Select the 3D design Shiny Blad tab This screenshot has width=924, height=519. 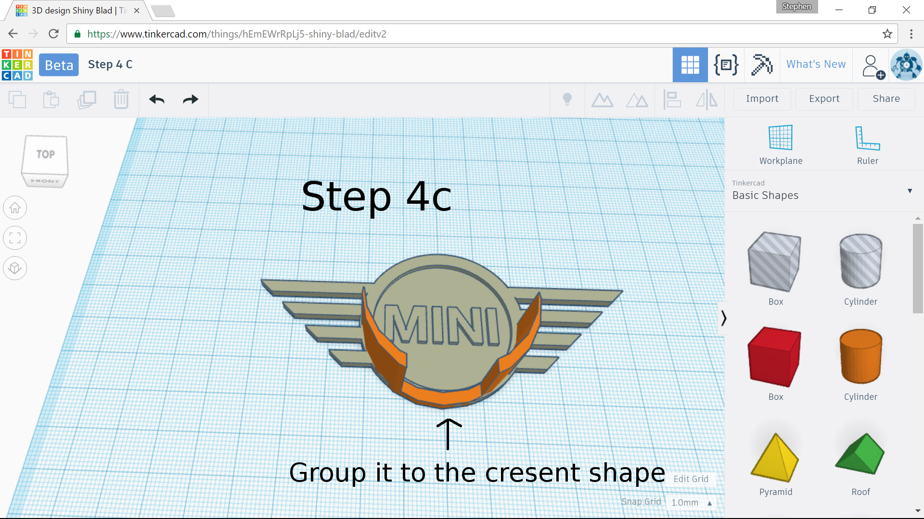(78, 11)
